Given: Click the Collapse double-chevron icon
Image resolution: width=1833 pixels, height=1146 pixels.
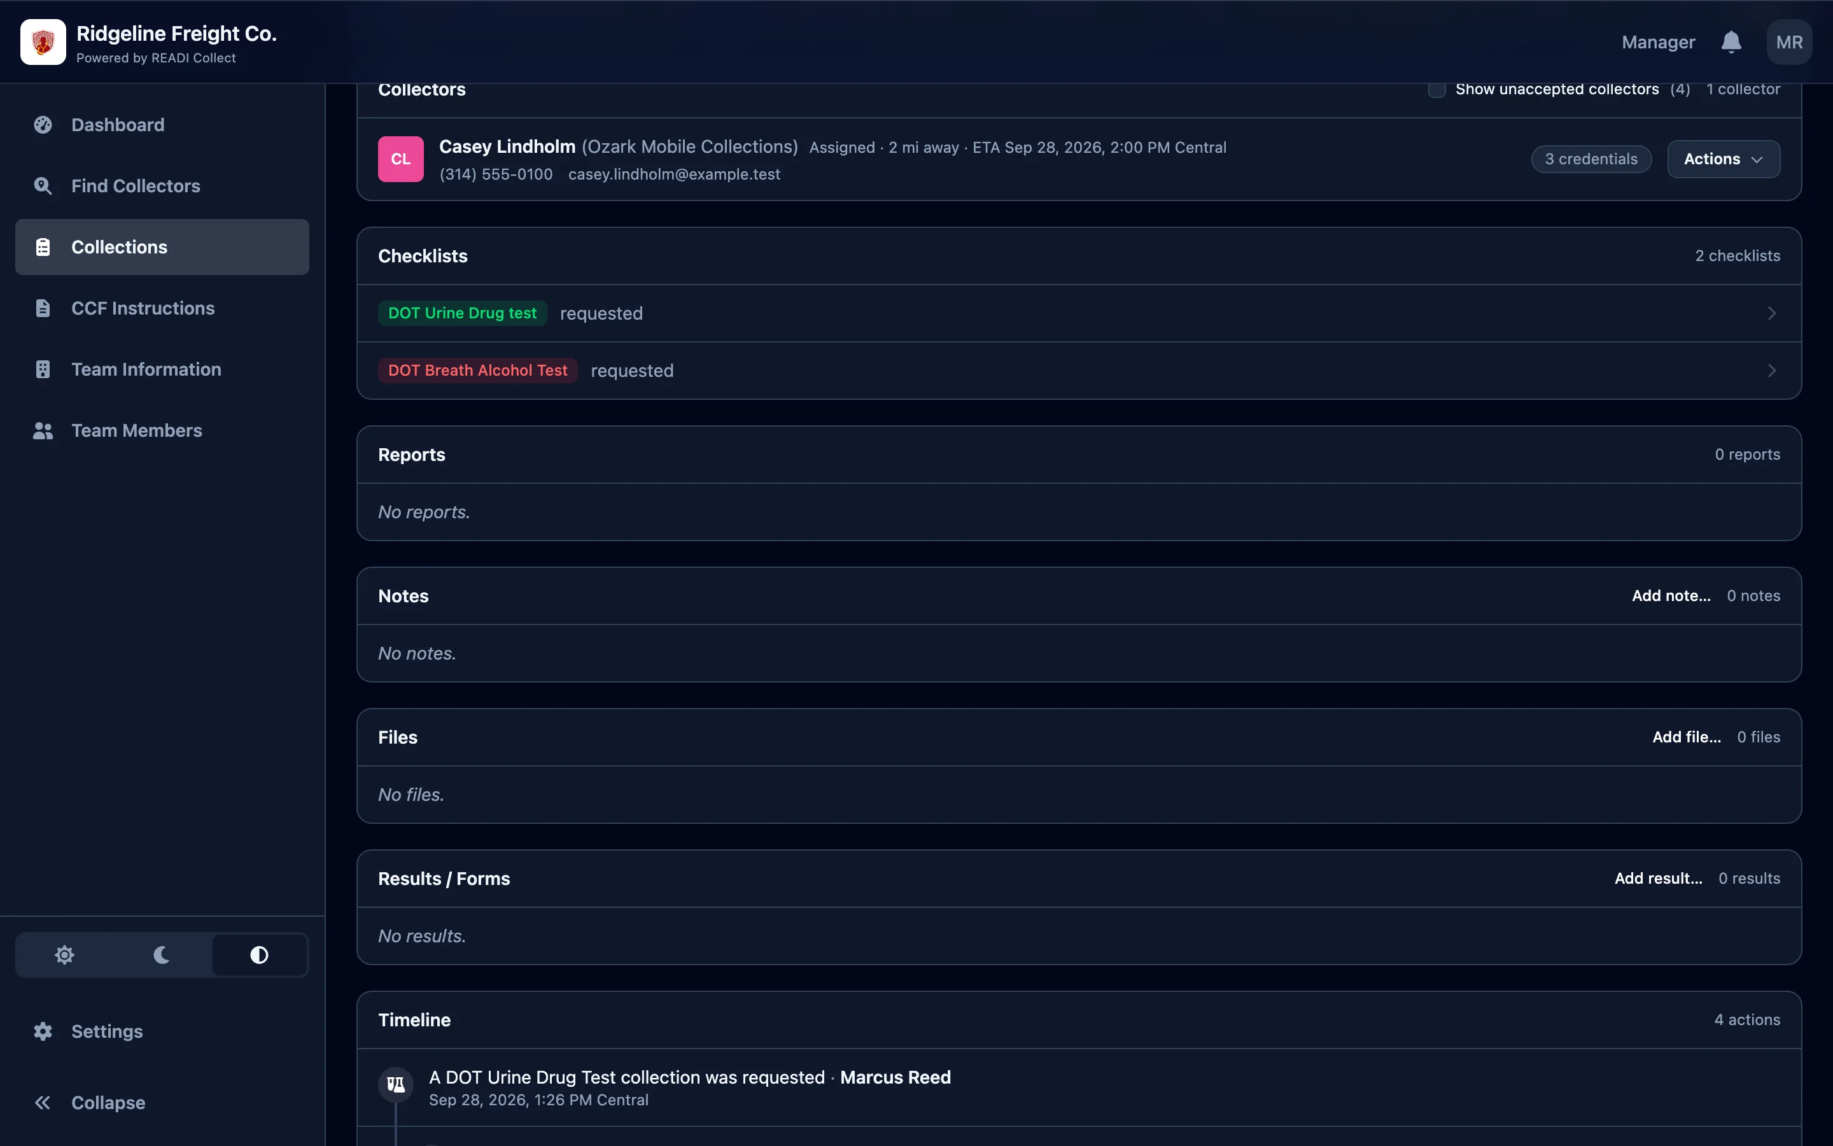Looking at the screenshot, I should pyautogui.click(x=43, y=1103).
